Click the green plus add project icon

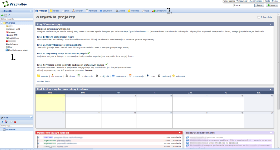[x=2, y=16]
